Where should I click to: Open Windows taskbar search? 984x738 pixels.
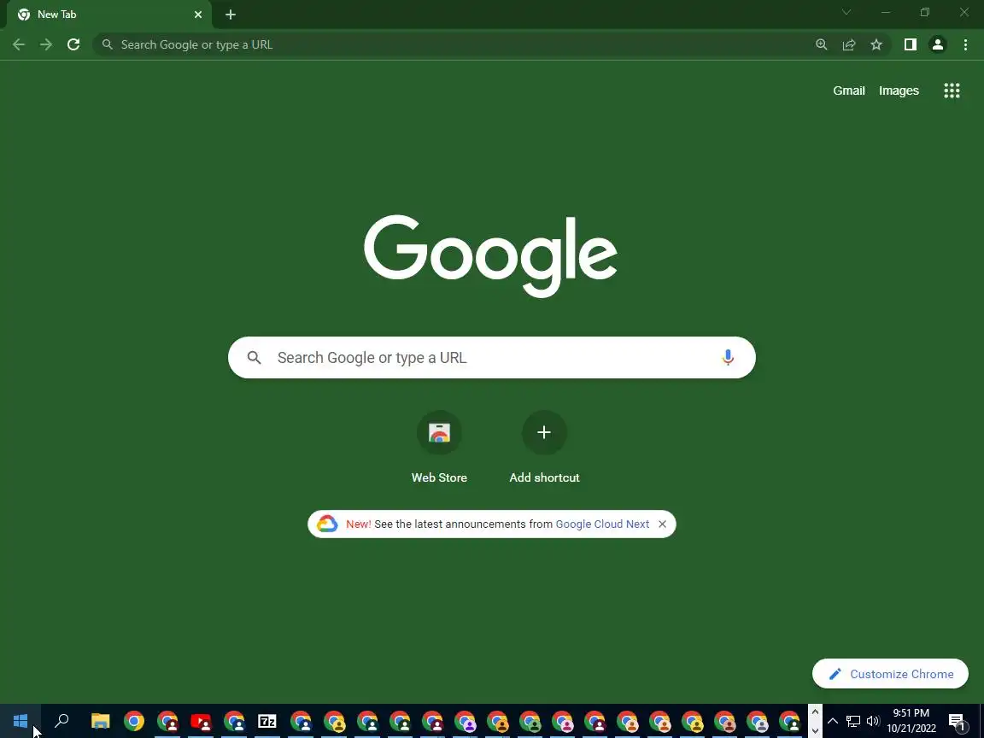tap(61, 721)
